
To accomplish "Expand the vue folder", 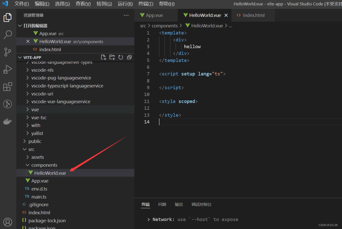I will pos(75,109).
